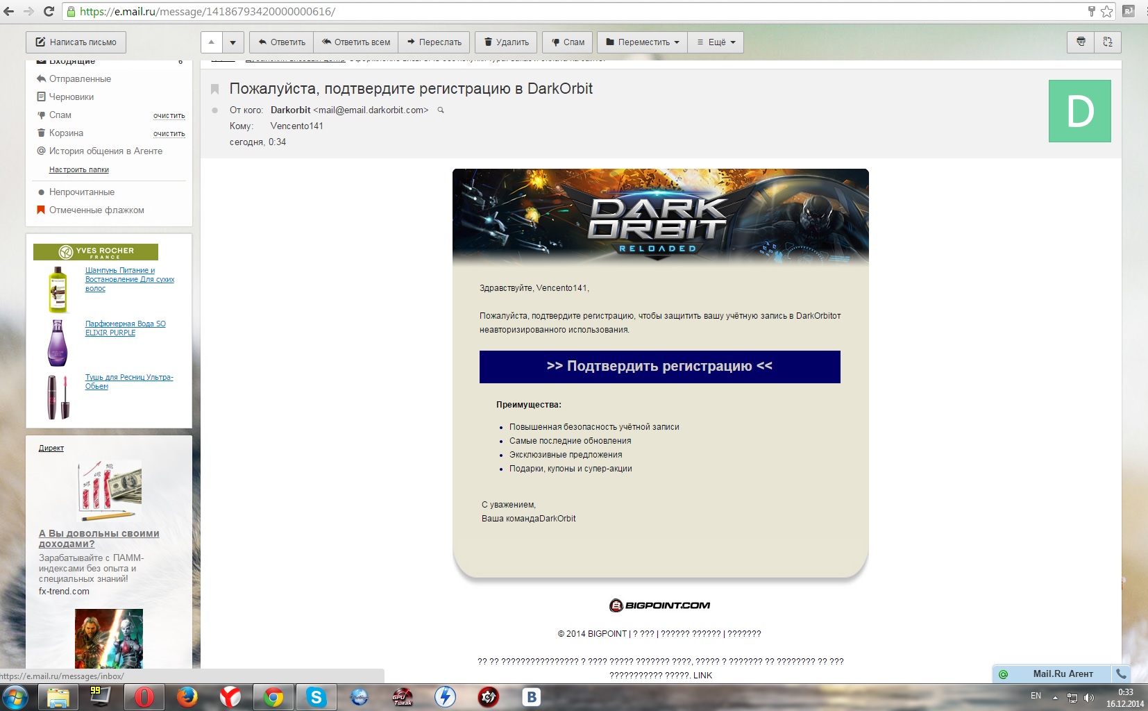Bookmark this page with the star icon
The image size is (1148, 711).
click(1106, 11)
